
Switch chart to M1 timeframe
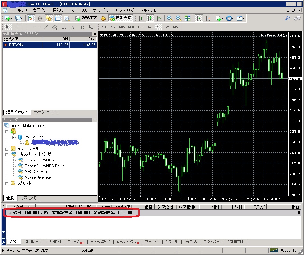click(x=104, y=27)
